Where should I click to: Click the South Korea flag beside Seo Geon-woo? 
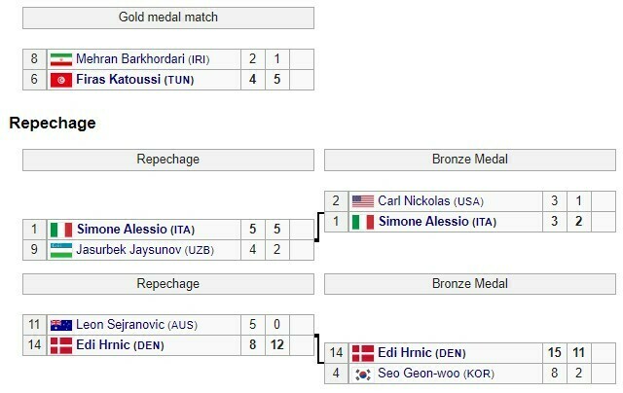coord(362,374)
